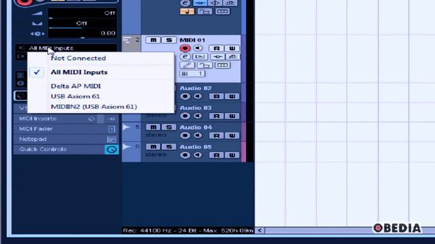The width and height of the screenshot is (435, 244).
Task: Toggle the MIDI 01 lock track icon
Action: click(205, 65)
